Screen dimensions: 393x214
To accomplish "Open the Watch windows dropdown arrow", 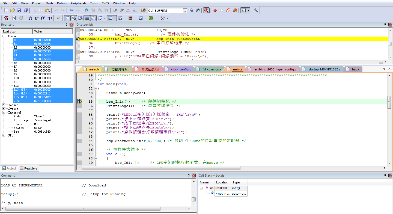I will (x=105, y=18).
